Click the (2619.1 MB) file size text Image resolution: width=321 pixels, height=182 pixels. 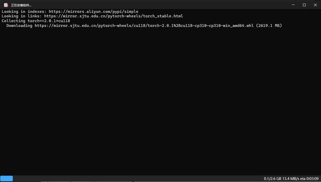tap(269, 26)
